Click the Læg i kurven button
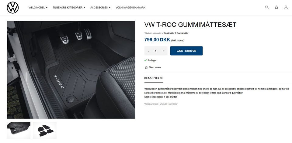The height and width of the screenshot is (143, 292). click(x=186, y=51)
